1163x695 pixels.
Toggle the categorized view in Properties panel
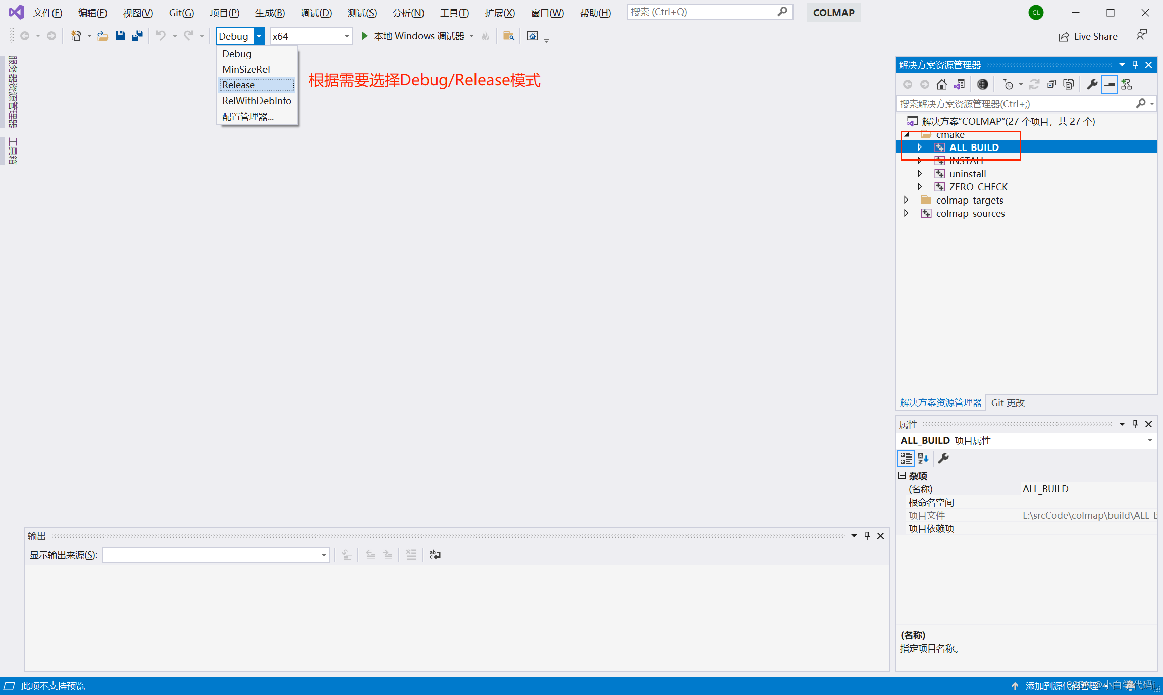point(906,458)
